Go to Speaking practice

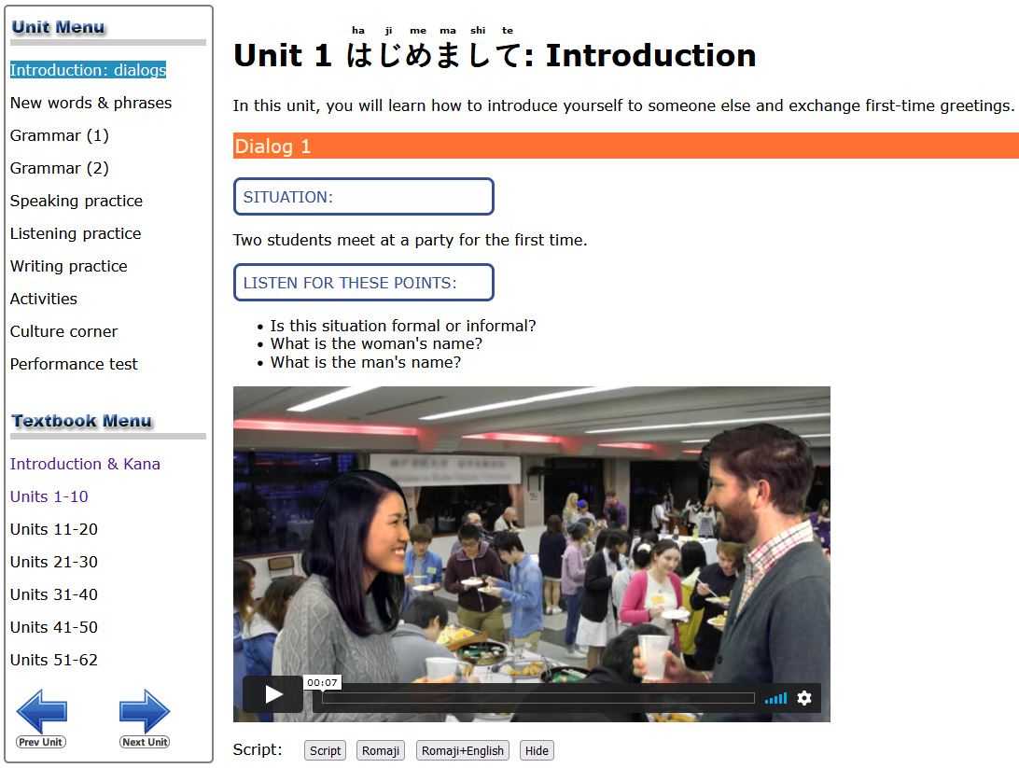point(77,201)
